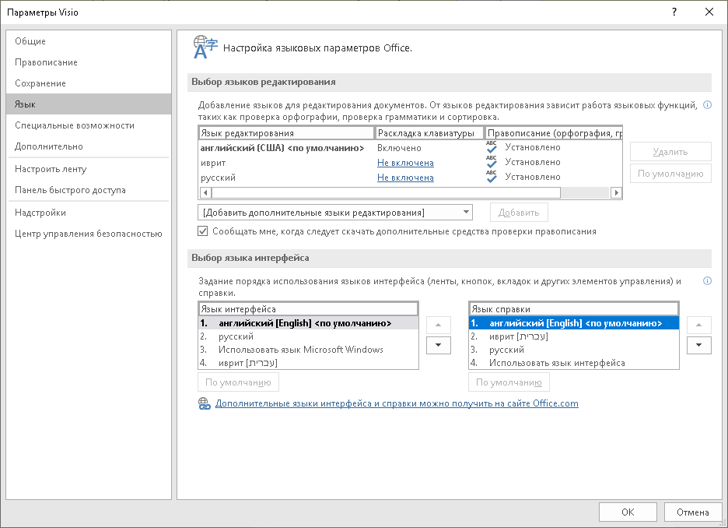Image resolution: width=728 pixels, height=528 pixels.
Task: Click the Добавить button
Action: click(519, 213)
